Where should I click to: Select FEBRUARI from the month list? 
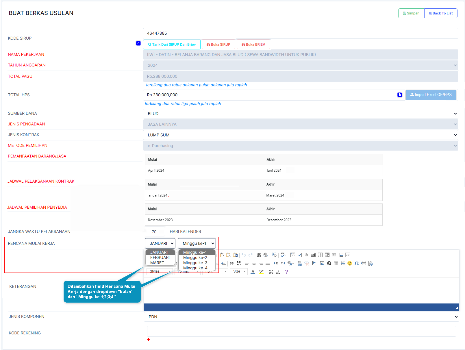pyautogui.click(x=160, y=258)
